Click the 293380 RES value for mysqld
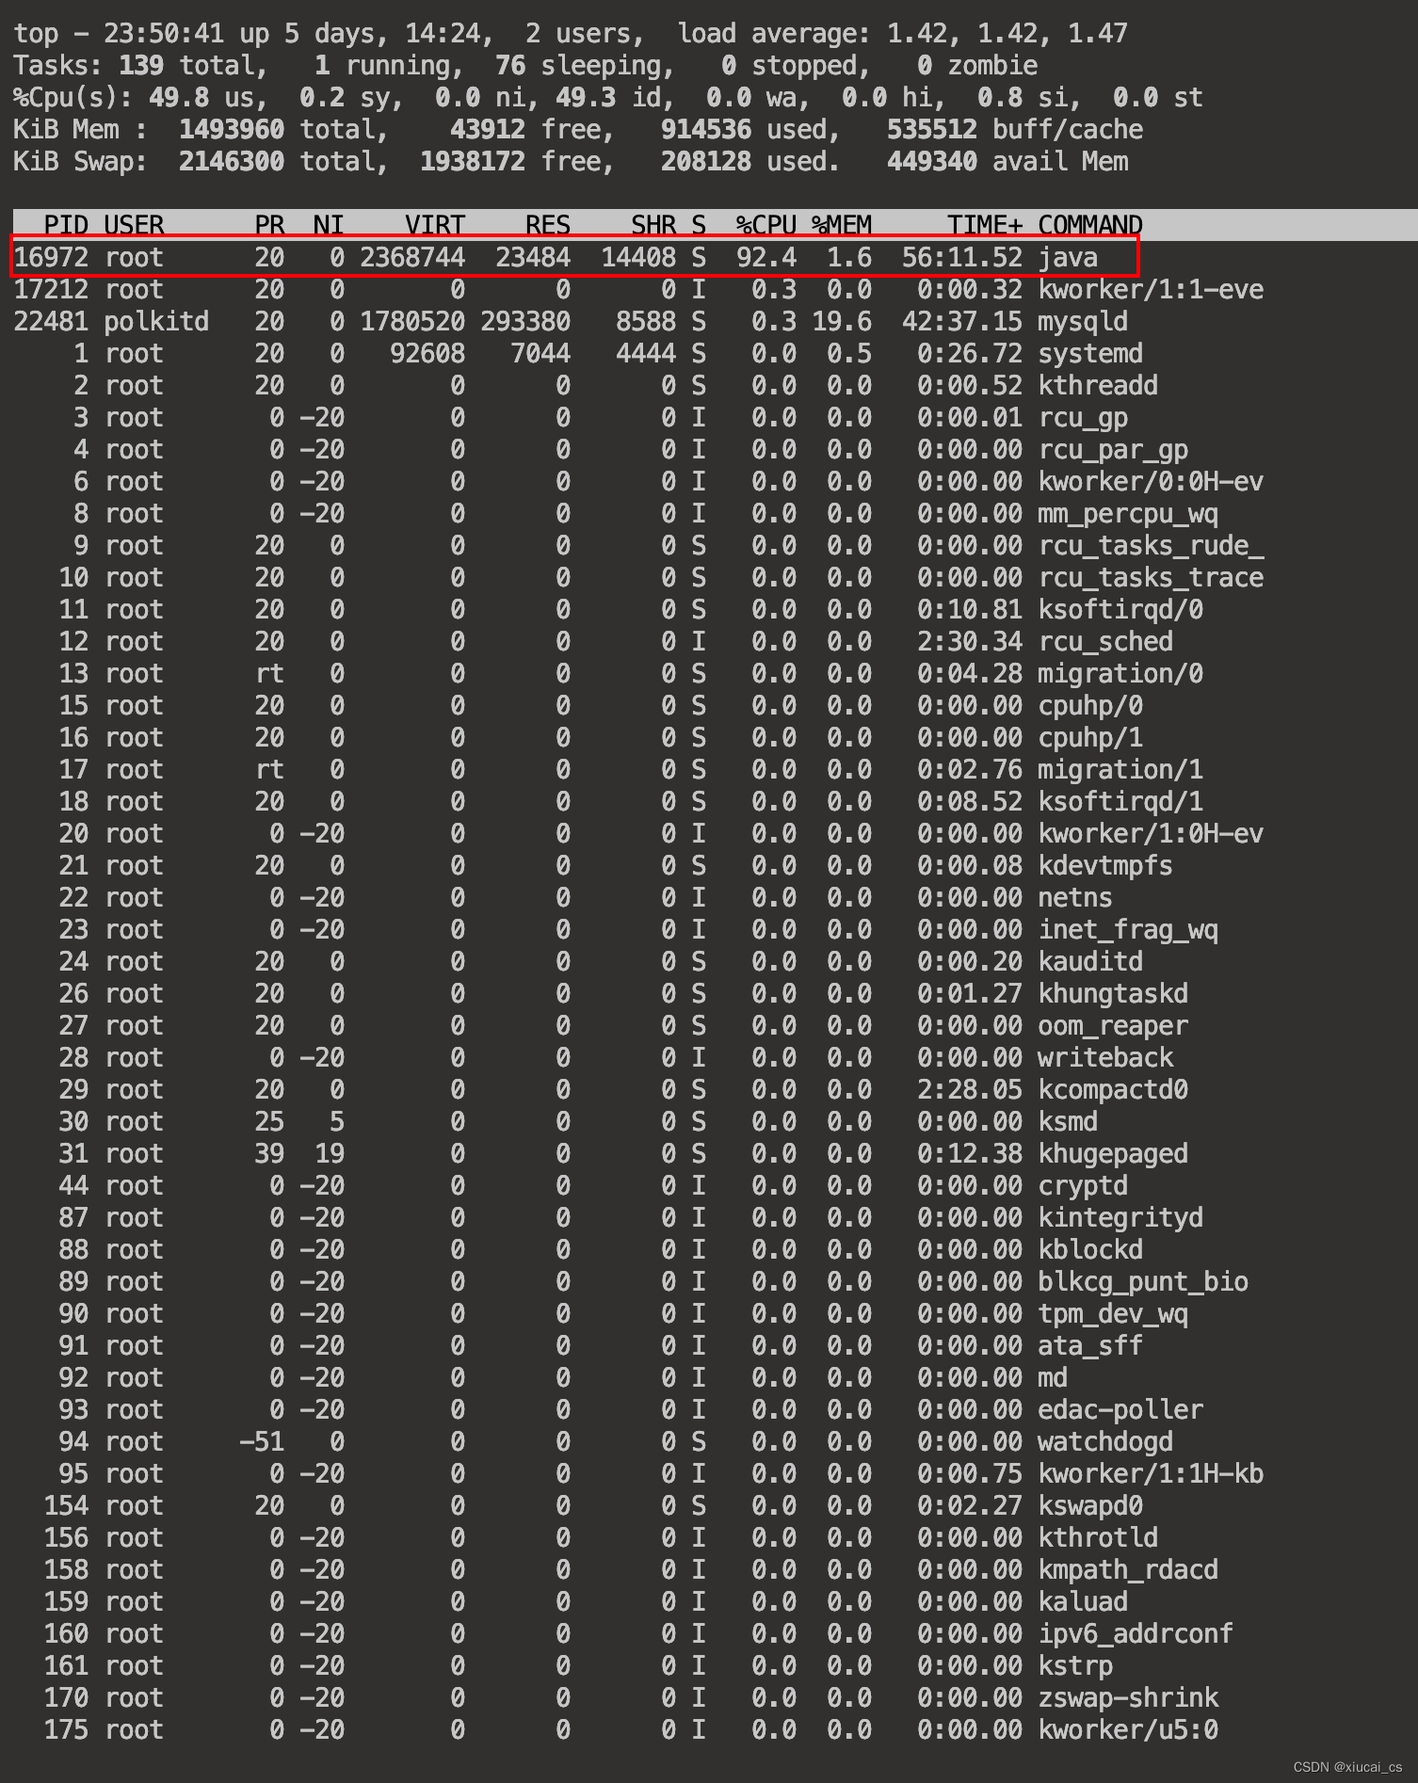 (x=525, y=321)
